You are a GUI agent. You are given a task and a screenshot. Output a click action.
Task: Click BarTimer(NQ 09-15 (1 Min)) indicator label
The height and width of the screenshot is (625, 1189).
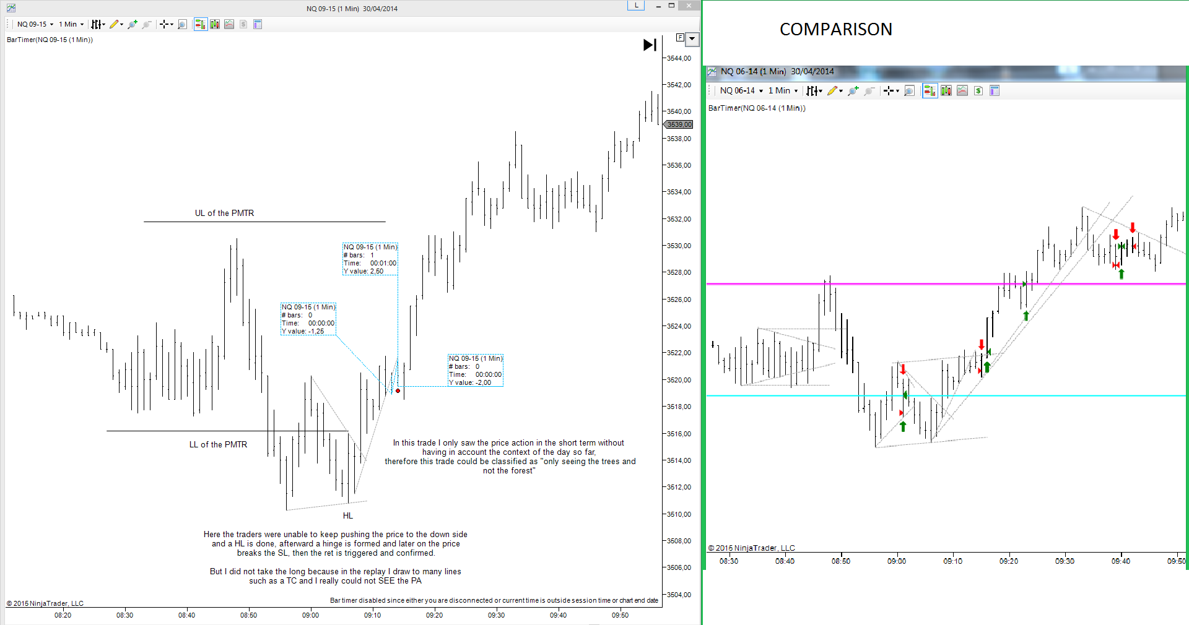[50, 40]
